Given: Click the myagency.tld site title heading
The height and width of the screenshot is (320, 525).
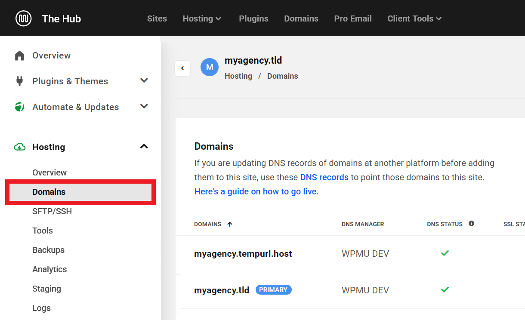Looking at the screenshot, I should pyautogui.click(x=253, y=61).
